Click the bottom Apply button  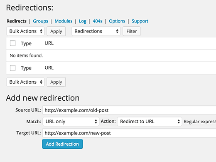[56, 82]
